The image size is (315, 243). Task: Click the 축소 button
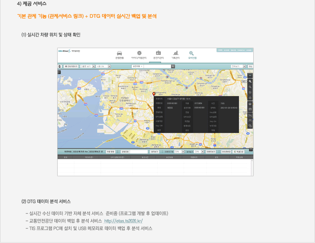pyautogui.click(x=250, y=66)
